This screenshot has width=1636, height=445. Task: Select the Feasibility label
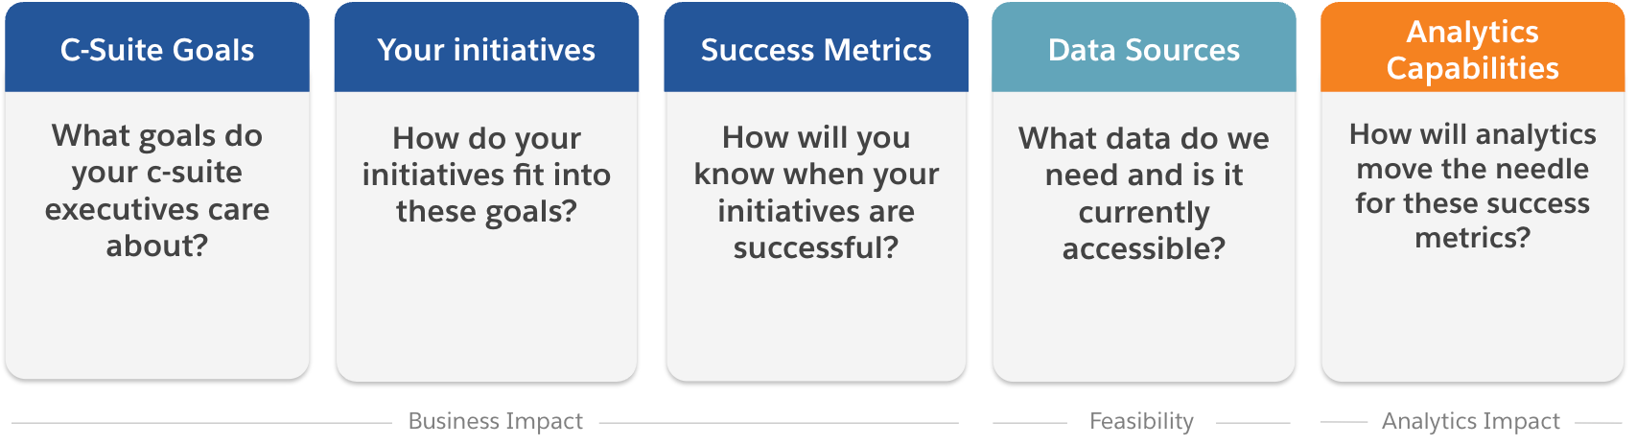1141,421
